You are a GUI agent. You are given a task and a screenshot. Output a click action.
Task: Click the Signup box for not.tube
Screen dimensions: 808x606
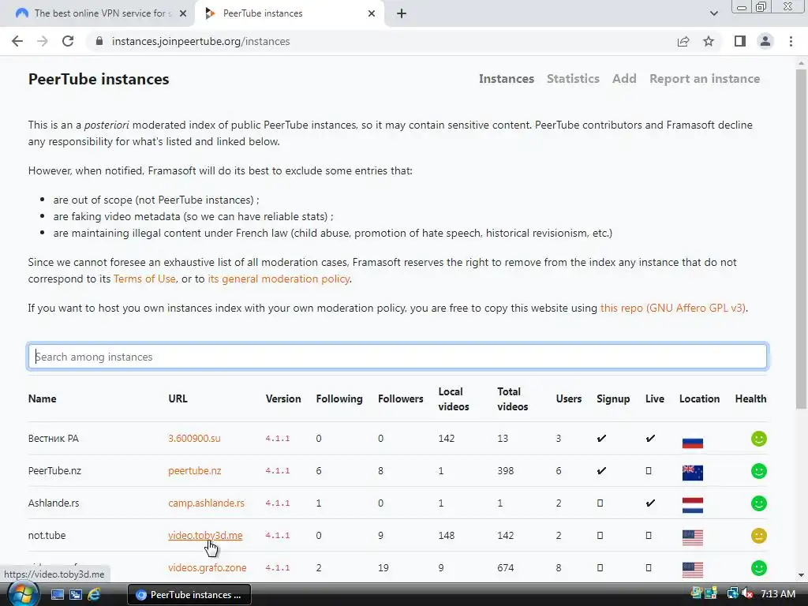600,536
